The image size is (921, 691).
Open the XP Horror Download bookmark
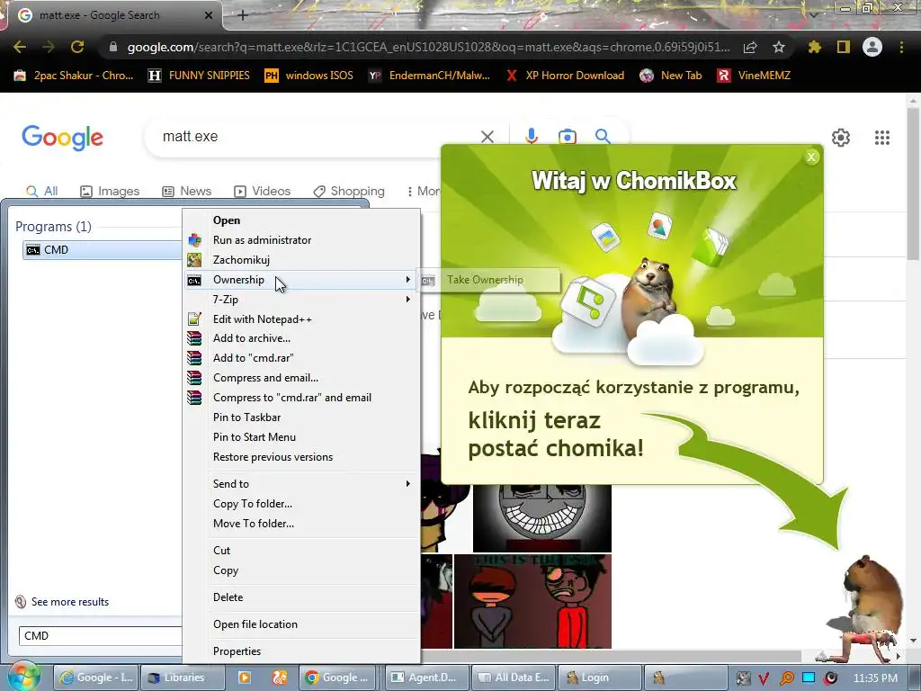click(x=565, y=76)
